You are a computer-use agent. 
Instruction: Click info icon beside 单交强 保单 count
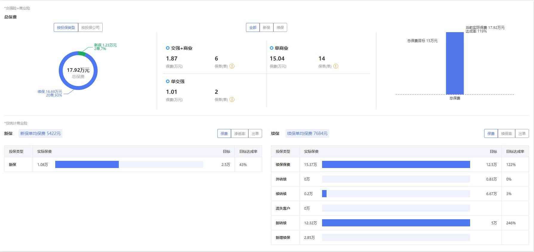tap(232, 99)
